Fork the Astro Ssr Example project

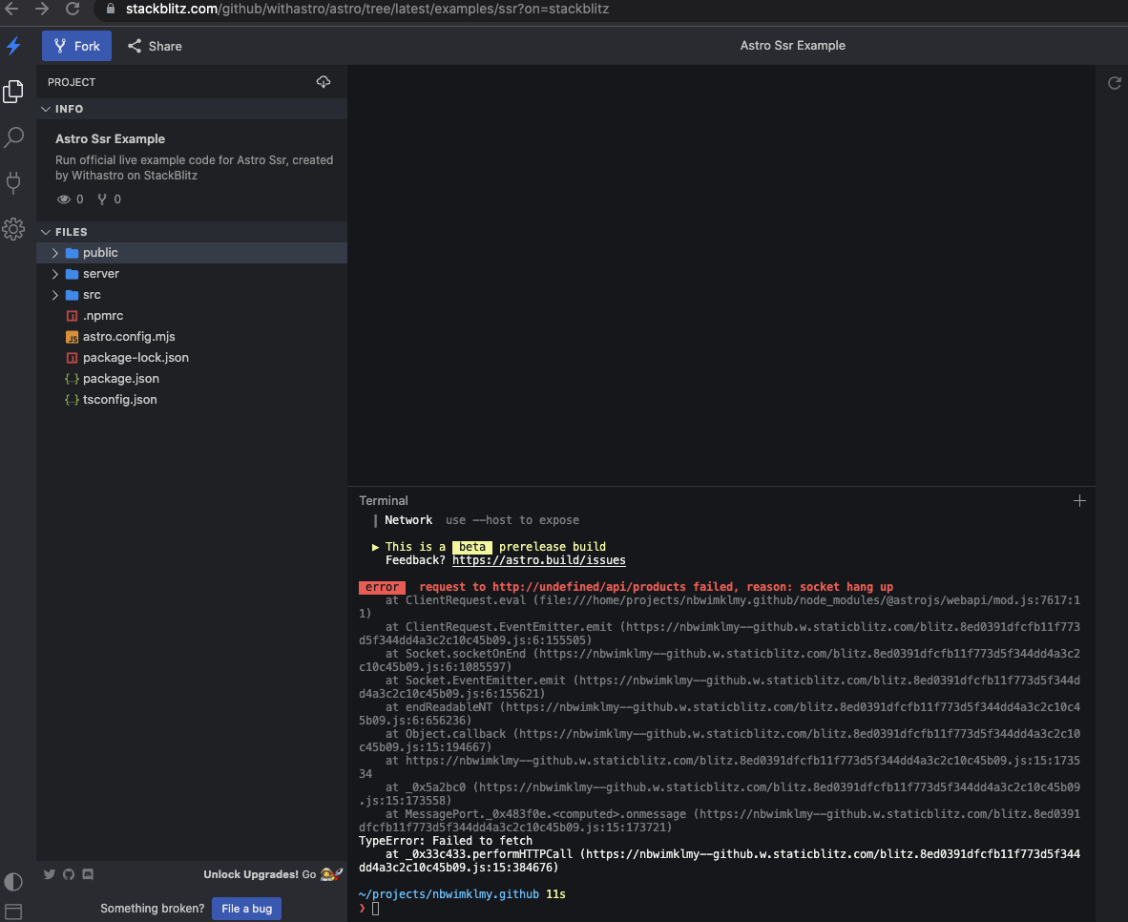point(76,46)
